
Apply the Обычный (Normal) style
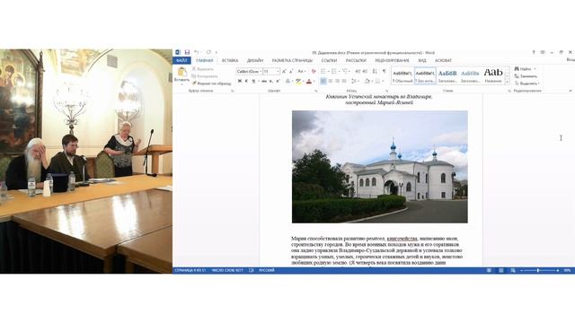coord(402,75)
